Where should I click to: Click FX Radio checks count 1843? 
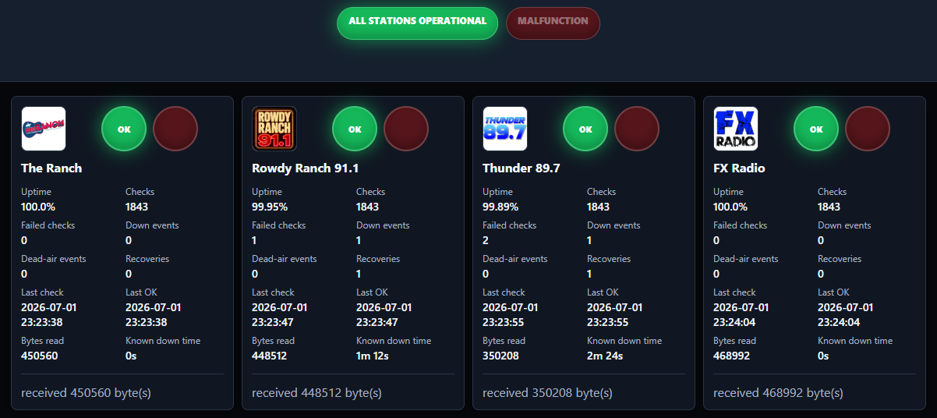tap(829, 207)
